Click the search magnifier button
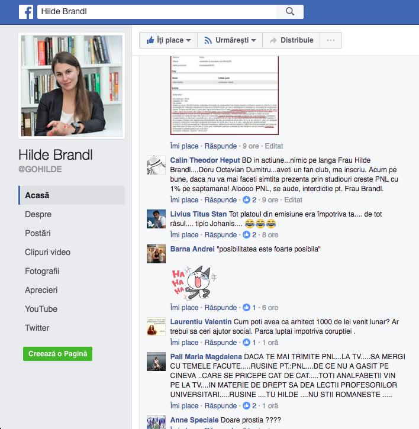Image resolution: width=419 pixels, height=429 pixels. [290, 12]
